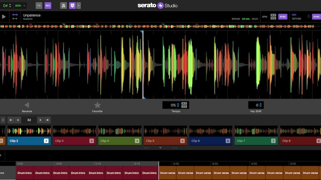Select the Clip 6 pad
321x180 pixels.
pos(211,141)
